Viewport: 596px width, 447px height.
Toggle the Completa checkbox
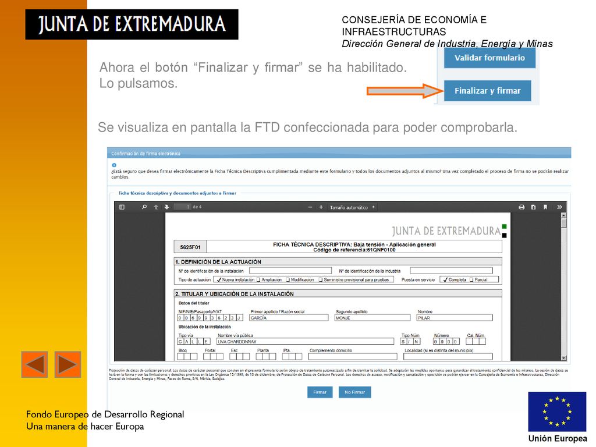coord(445,280)
